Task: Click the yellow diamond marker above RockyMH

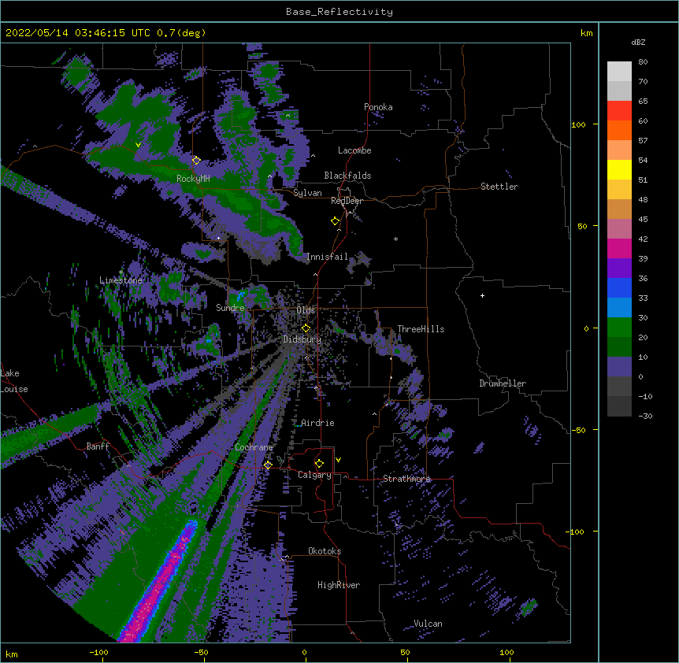Action: point(196,161)
